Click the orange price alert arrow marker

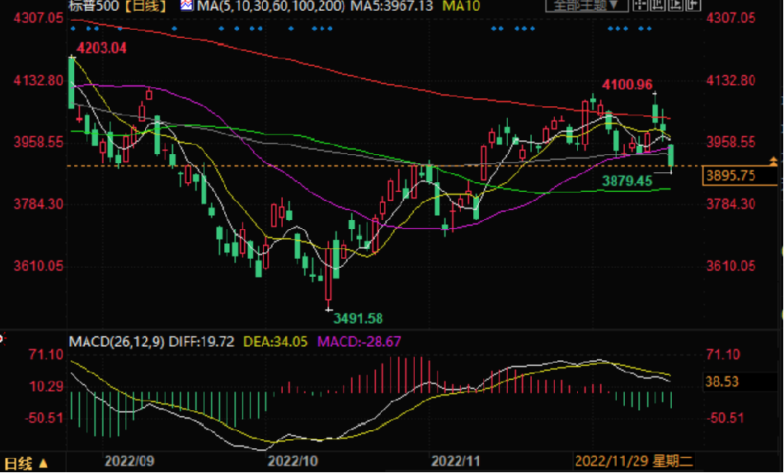[x=773, y=159]
